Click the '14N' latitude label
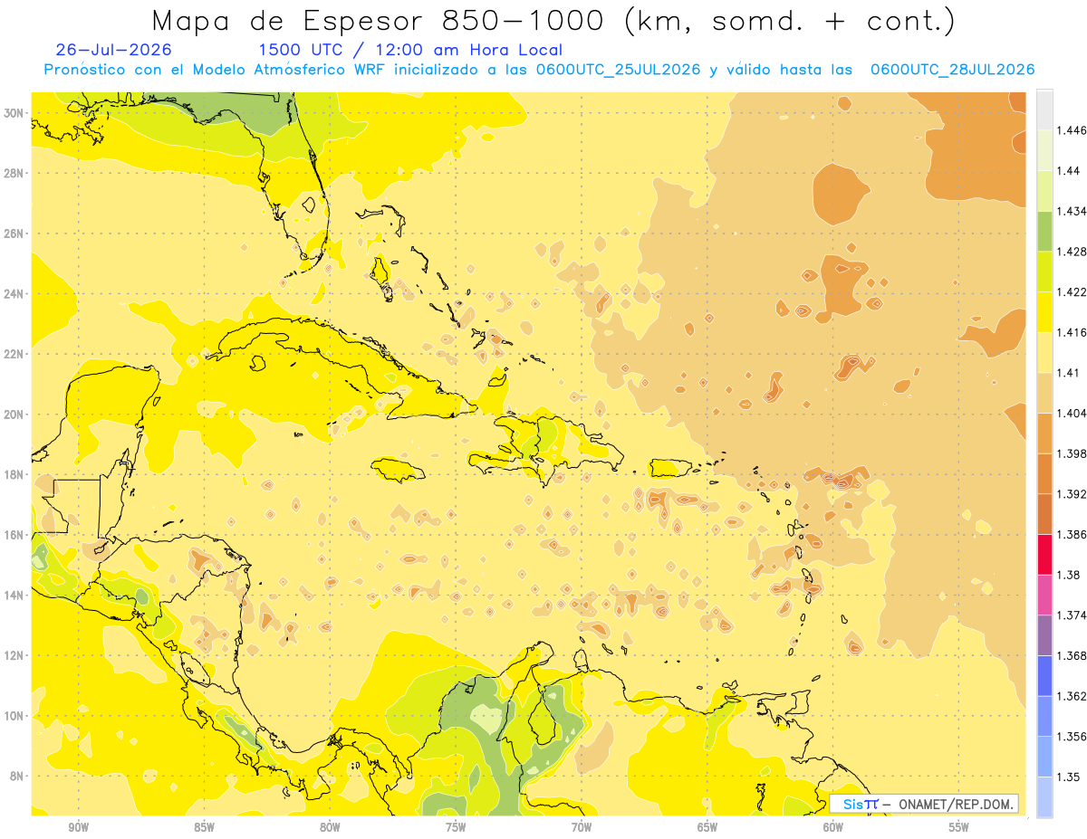1087x839 pixels. click(14, 595)
